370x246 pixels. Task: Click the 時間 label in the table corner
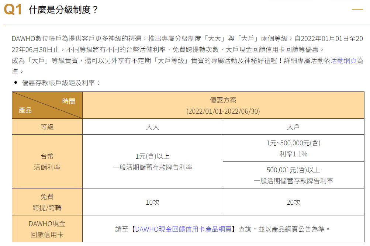coord(69,101)
